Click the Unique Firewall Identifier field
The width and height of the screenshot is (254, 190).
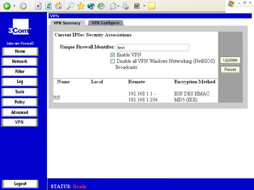pos(153,47)
